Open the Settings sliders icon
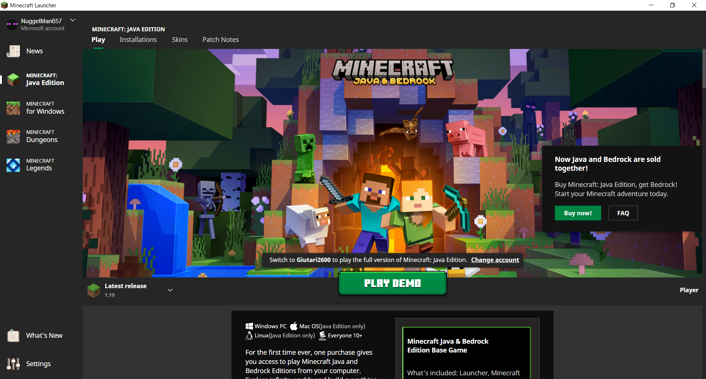The image size is (706, 379). (x=13, y=364)
